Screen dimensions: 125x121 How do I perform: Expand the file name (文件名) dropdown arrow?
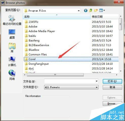(x=96, y=81)
